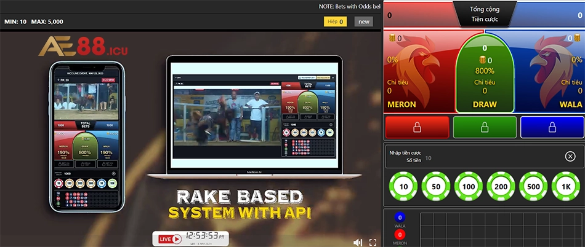Viewport: 585px width, 247px height.
Task: Click the new button
Action: 364,22
